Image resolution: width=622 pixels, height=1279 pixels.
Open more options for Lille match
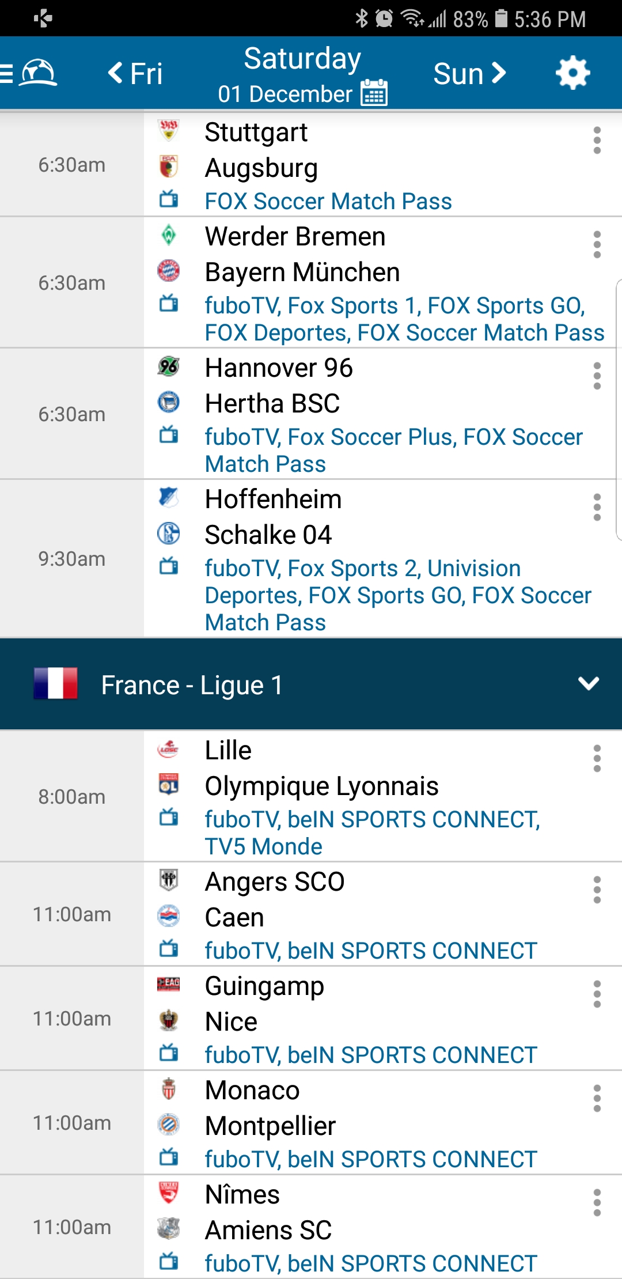[x=597, y=759]
